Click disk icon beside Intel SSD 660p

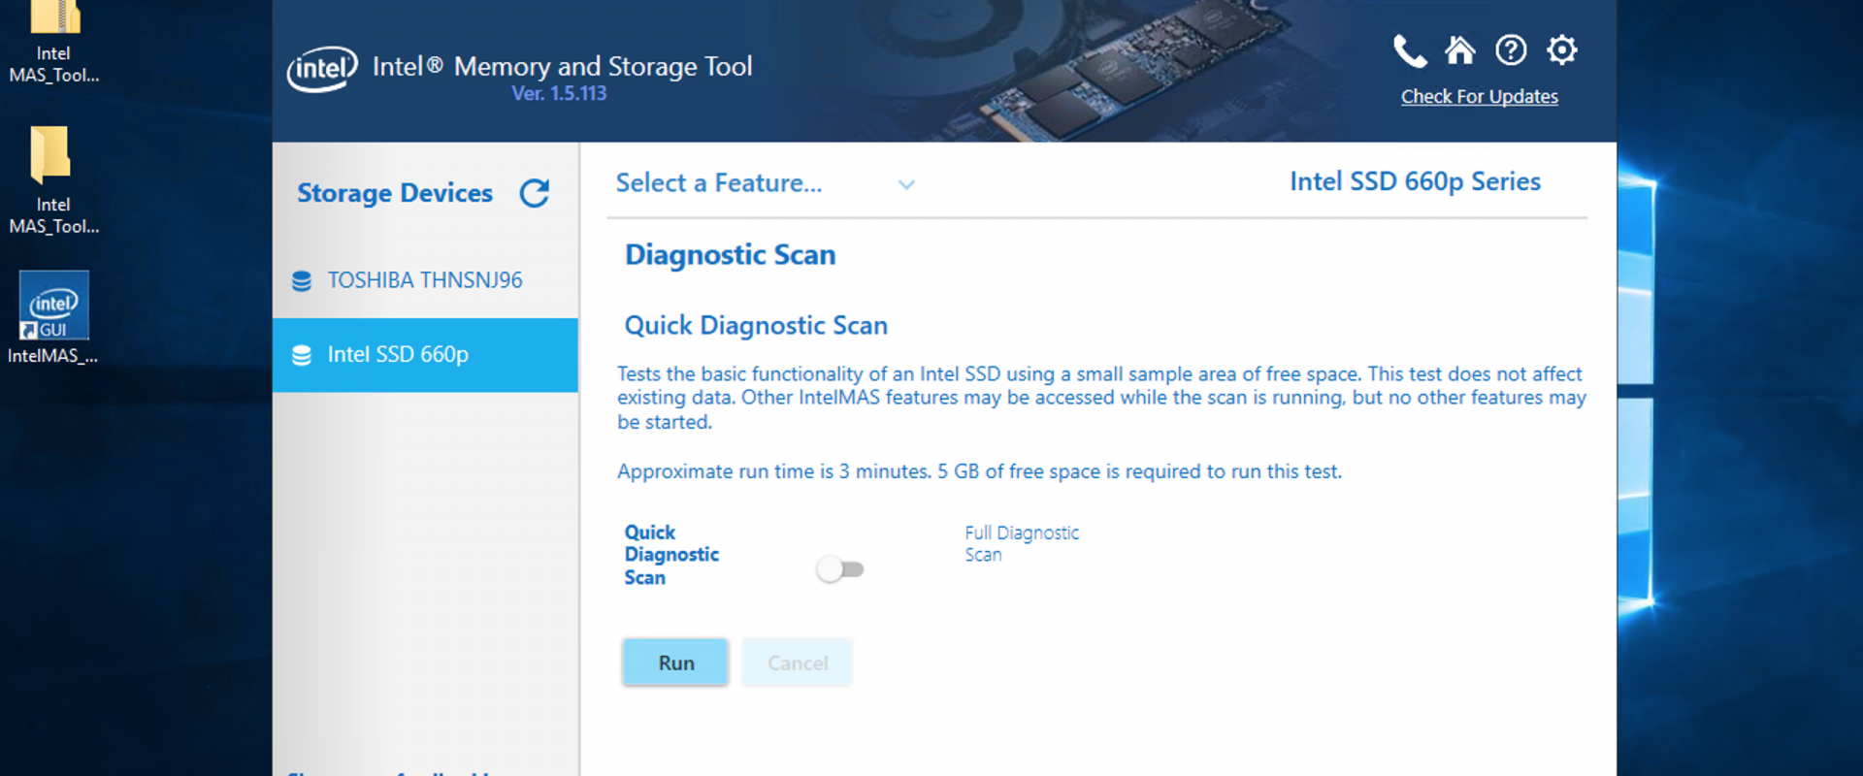302,355
